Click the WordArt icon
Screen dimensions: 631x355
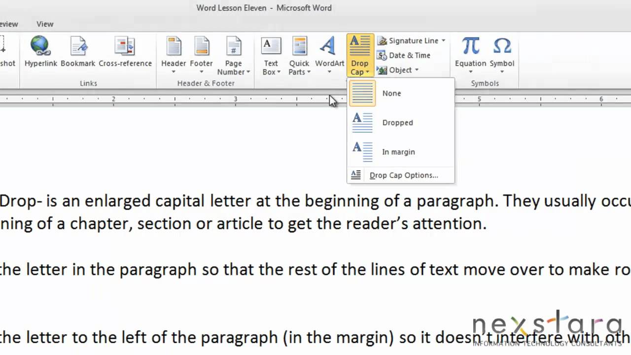tap(328, 46)
